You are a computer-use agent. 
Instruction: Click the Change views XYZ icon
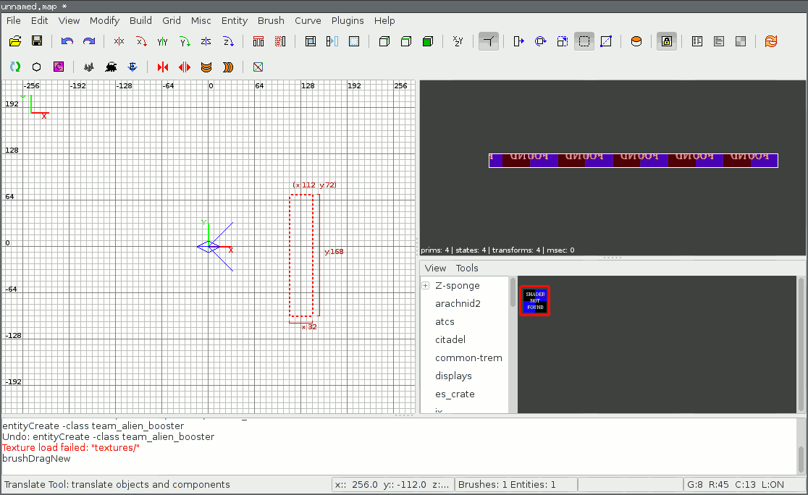click(458, 41)
